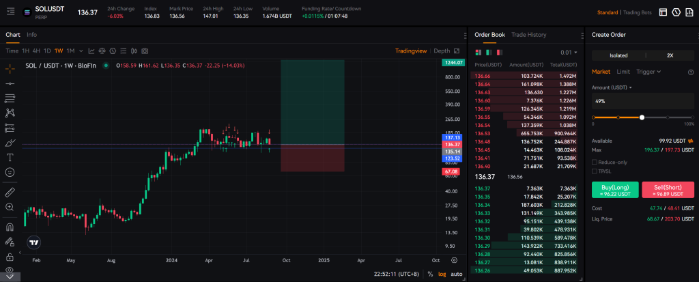Tick the TP/SL checkbox
The width and height of the screenshot is (699, 282).
[x=595, y=171]
